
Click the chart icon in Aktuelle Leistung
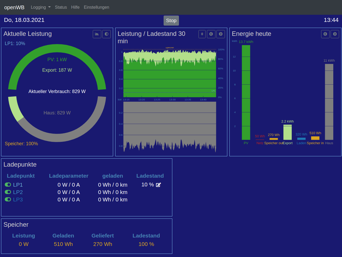pos(97,34)
